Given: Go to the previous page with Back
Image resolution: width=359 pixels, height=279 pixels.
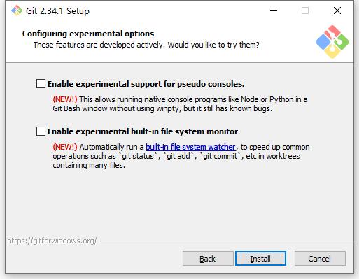Looking at the screenshot, I should click(x=208, y=259).
